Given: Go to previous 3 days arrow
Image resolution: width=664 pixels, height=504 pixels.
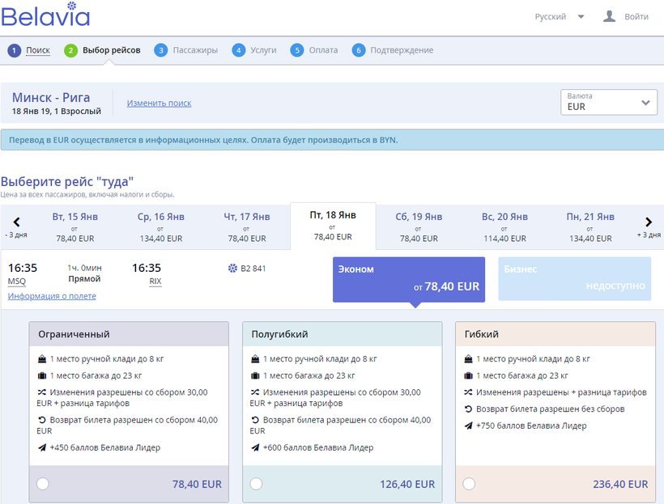Looking at the screenshot, I should pyautogui.click(x=16, y=222).
